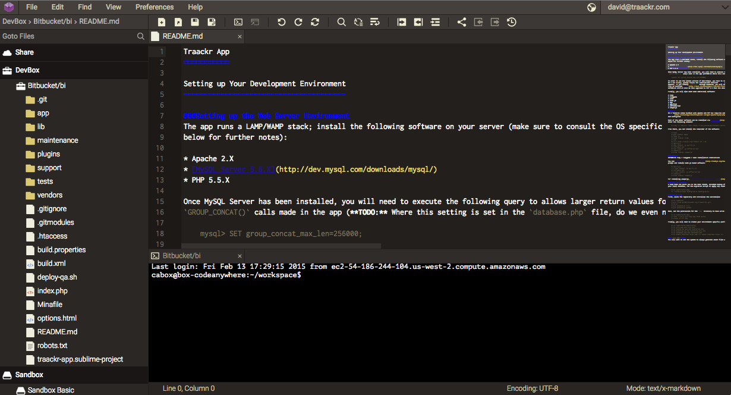
Task: Close the README.md editor tab
Action: tap(240, 36)
